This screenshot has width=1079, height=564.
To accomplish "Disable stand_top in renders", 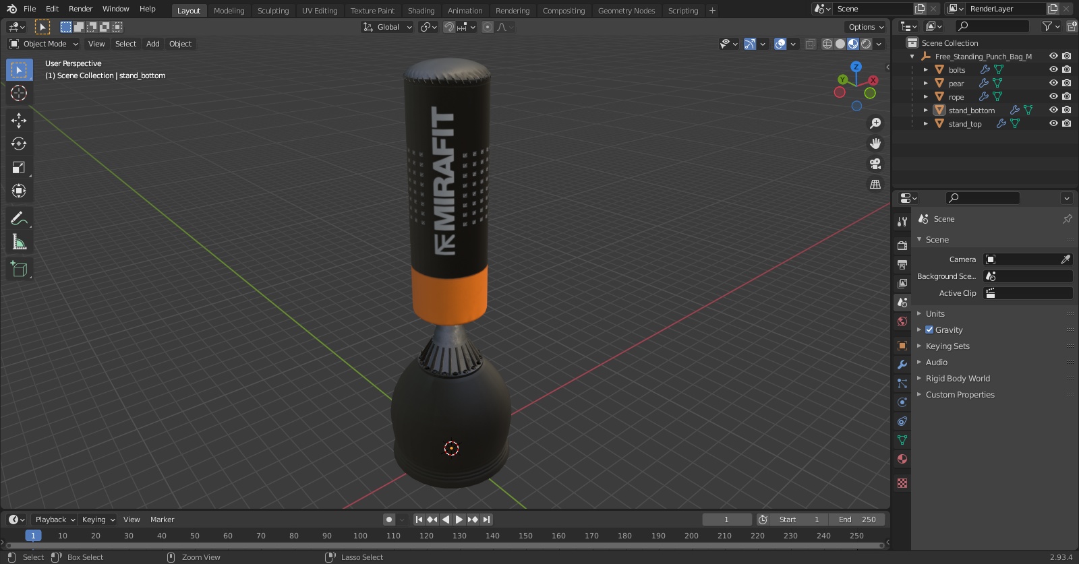I will 1066,123.
